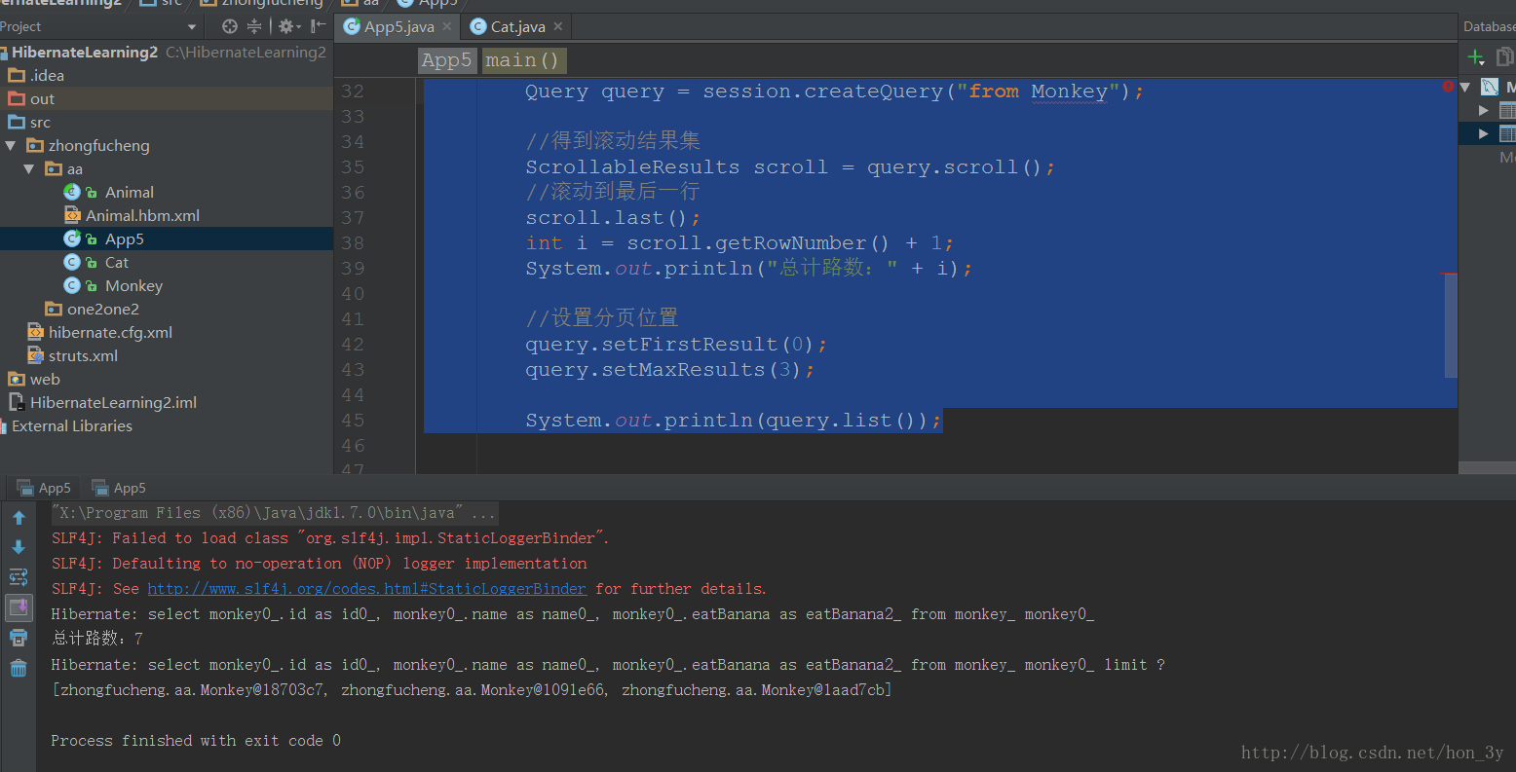1516x772 pixels.
Task: Open the slf4j StaticLoggerBinder link
Action: click(x=366, y=588)
